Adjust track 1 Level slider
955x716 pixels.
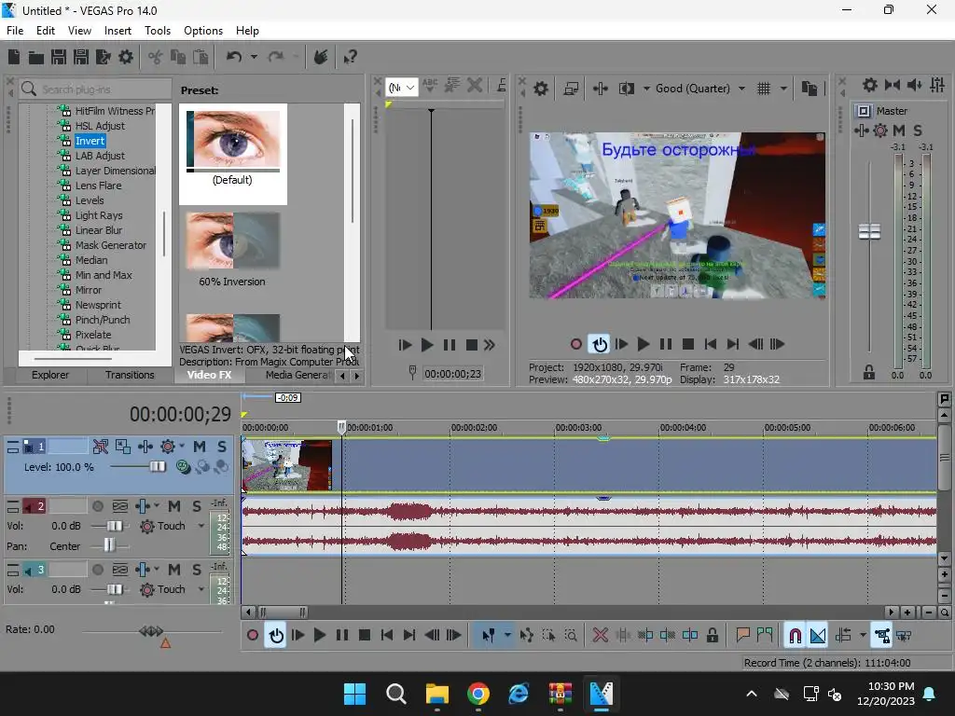(157, 467)
